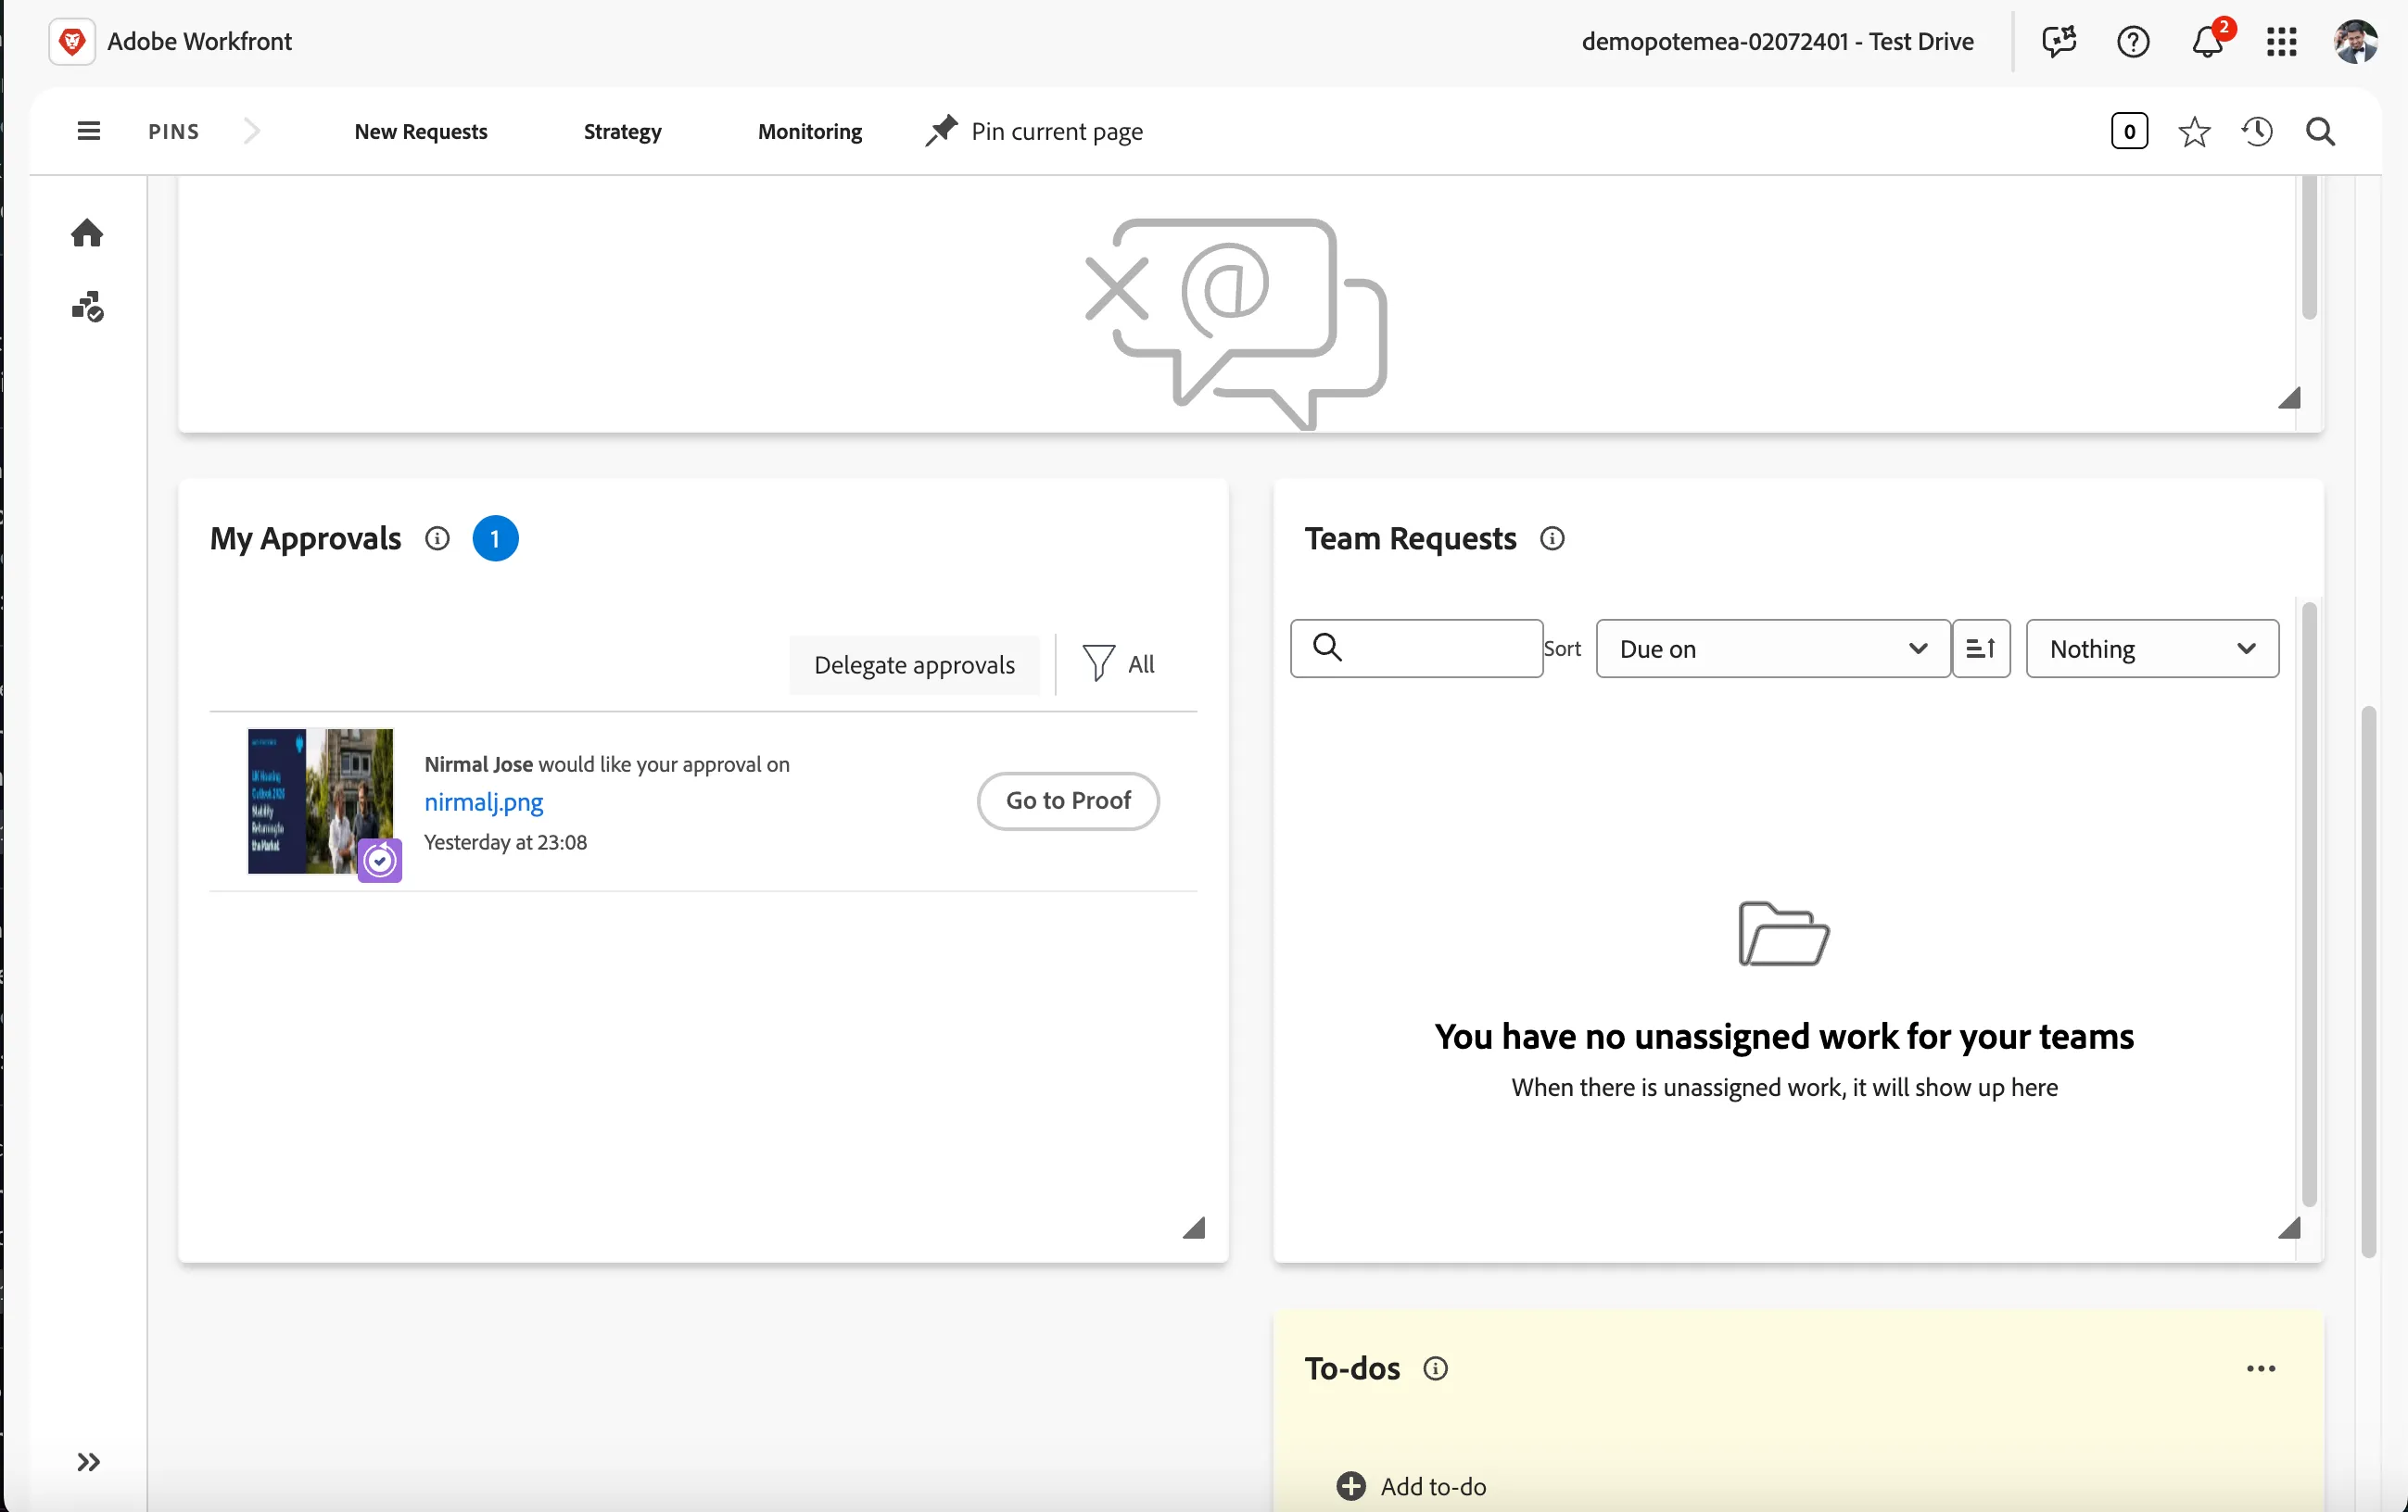Image resolution: width=2408 pixels, height=1512 pixels.
Task: Click the Team Requests search field
Action: point(1416,649)
